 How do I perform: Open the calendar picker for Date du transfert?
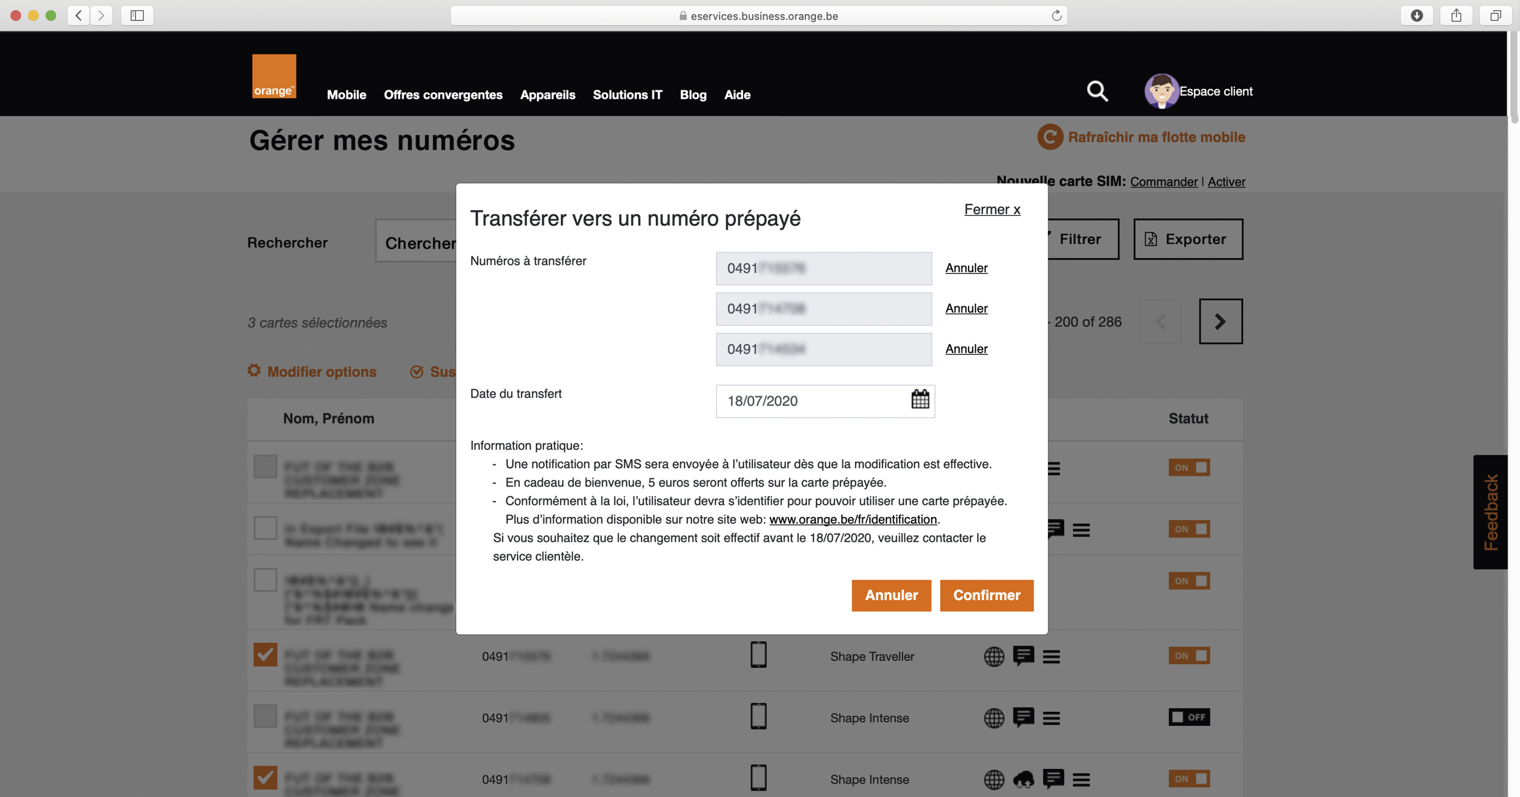point(919,401)
